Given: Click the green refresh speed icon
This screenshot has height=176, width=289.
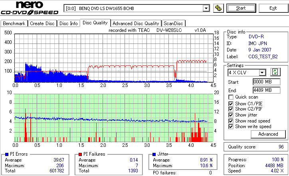Looking at the screenshot, I should (x=275, y=72).
